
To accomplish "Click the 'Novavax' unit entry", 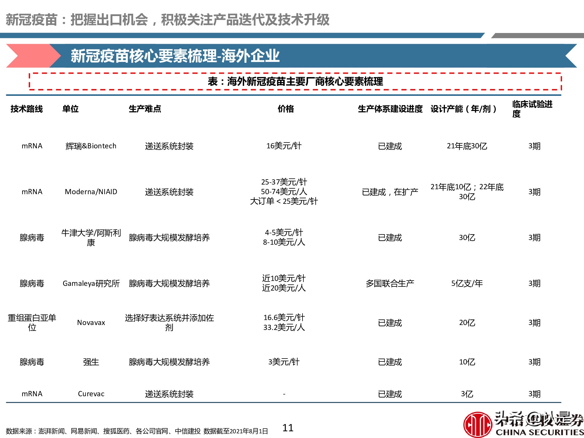I will (91, 322).
